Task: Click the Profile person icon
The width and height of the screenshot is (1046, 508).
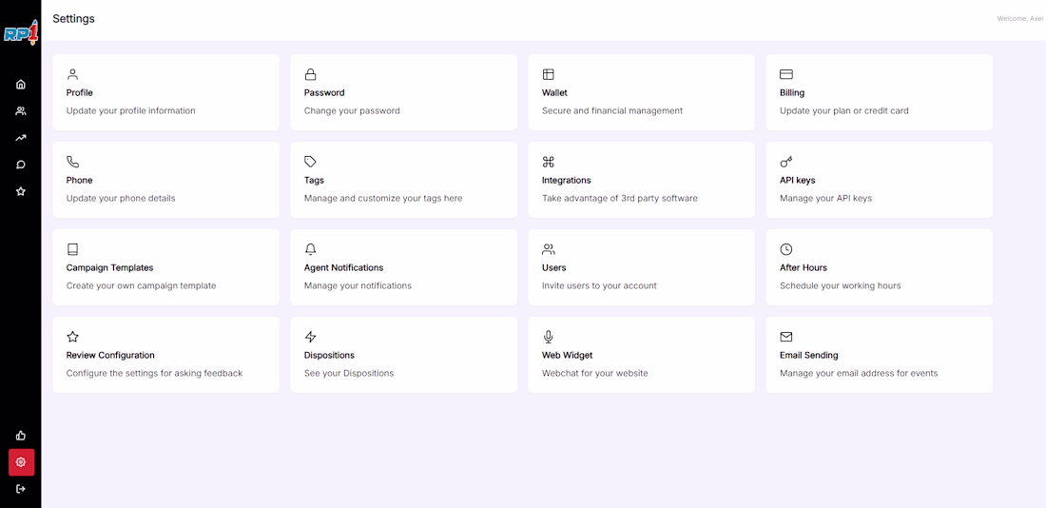Action: [72, 74]
